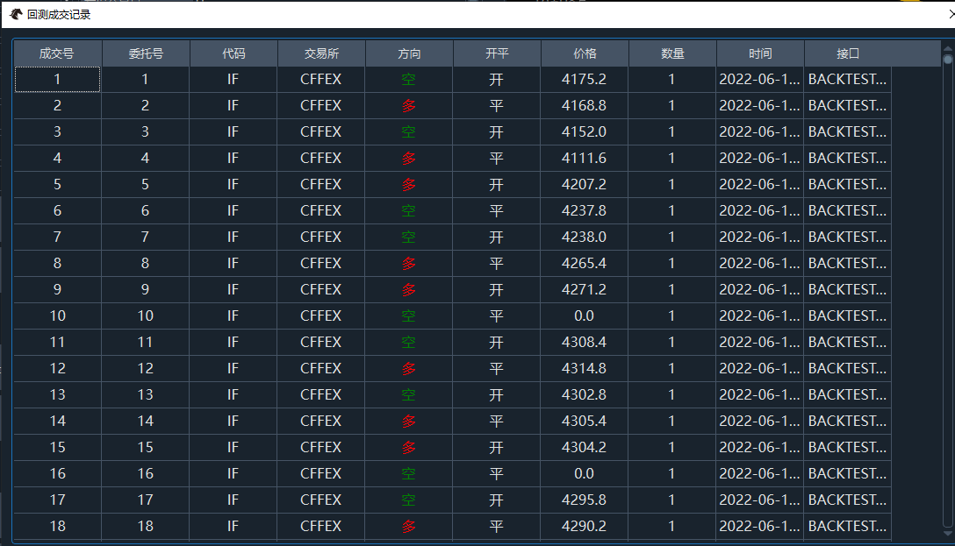Select the order number cell 15

click(146, 447)
